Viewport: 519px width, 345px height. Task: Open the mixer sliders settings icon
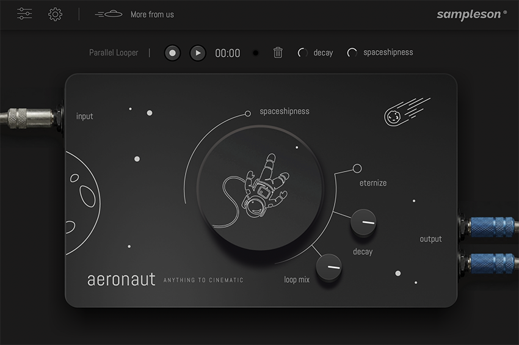(x=24, y=14)
